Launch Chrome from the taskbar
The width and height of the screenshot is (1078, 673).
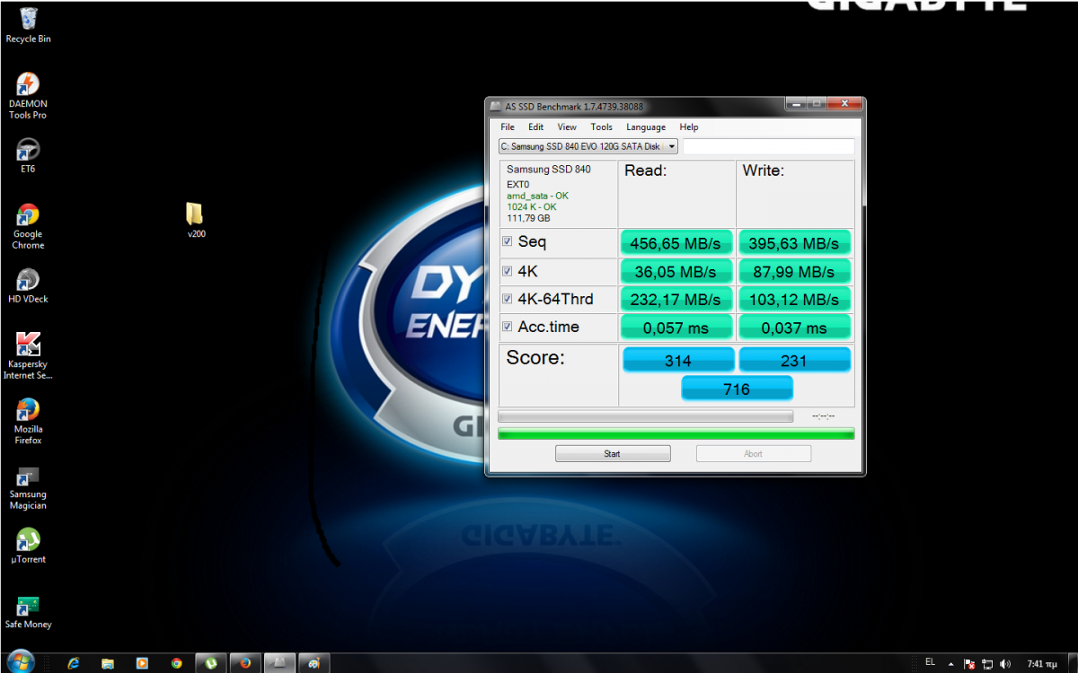[177, 663]
